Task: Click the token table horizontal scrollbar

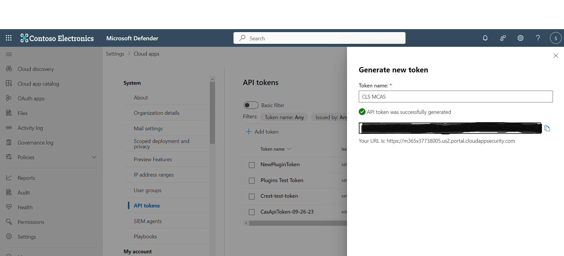Action: [298, 223]
